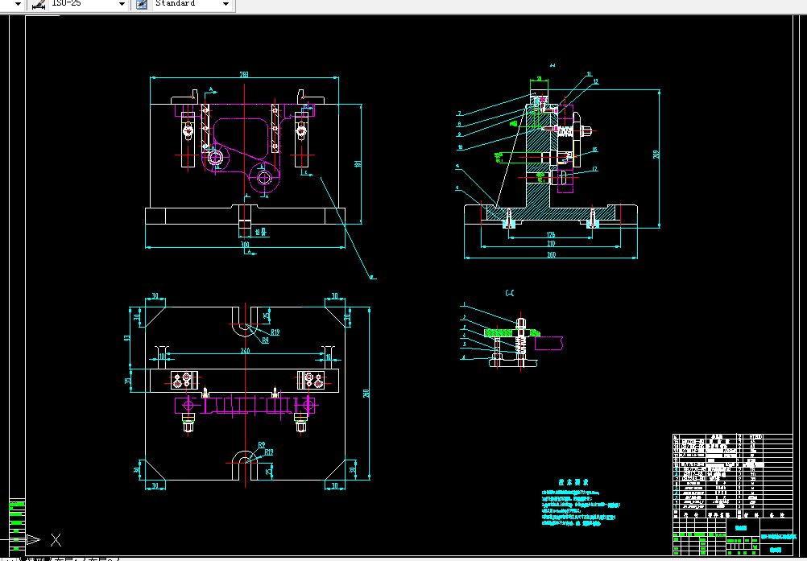This screenshot has height=561, width=807.
Task: Select balloon number 11 in the section view
Action: (590, 75)
